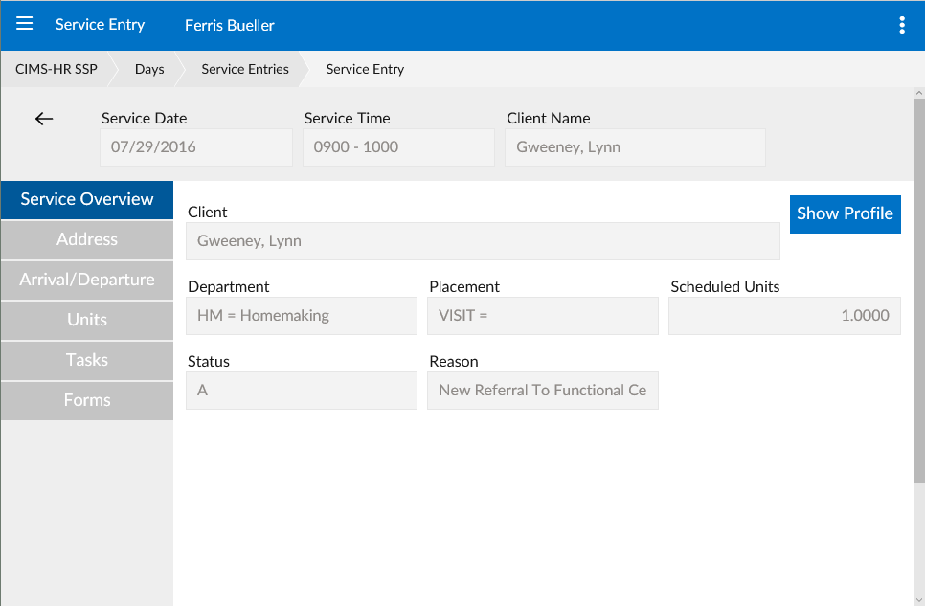This screenshot has height=606, width=925.
Task: Click the Scheduled Units label
Action: pos(725,287)
